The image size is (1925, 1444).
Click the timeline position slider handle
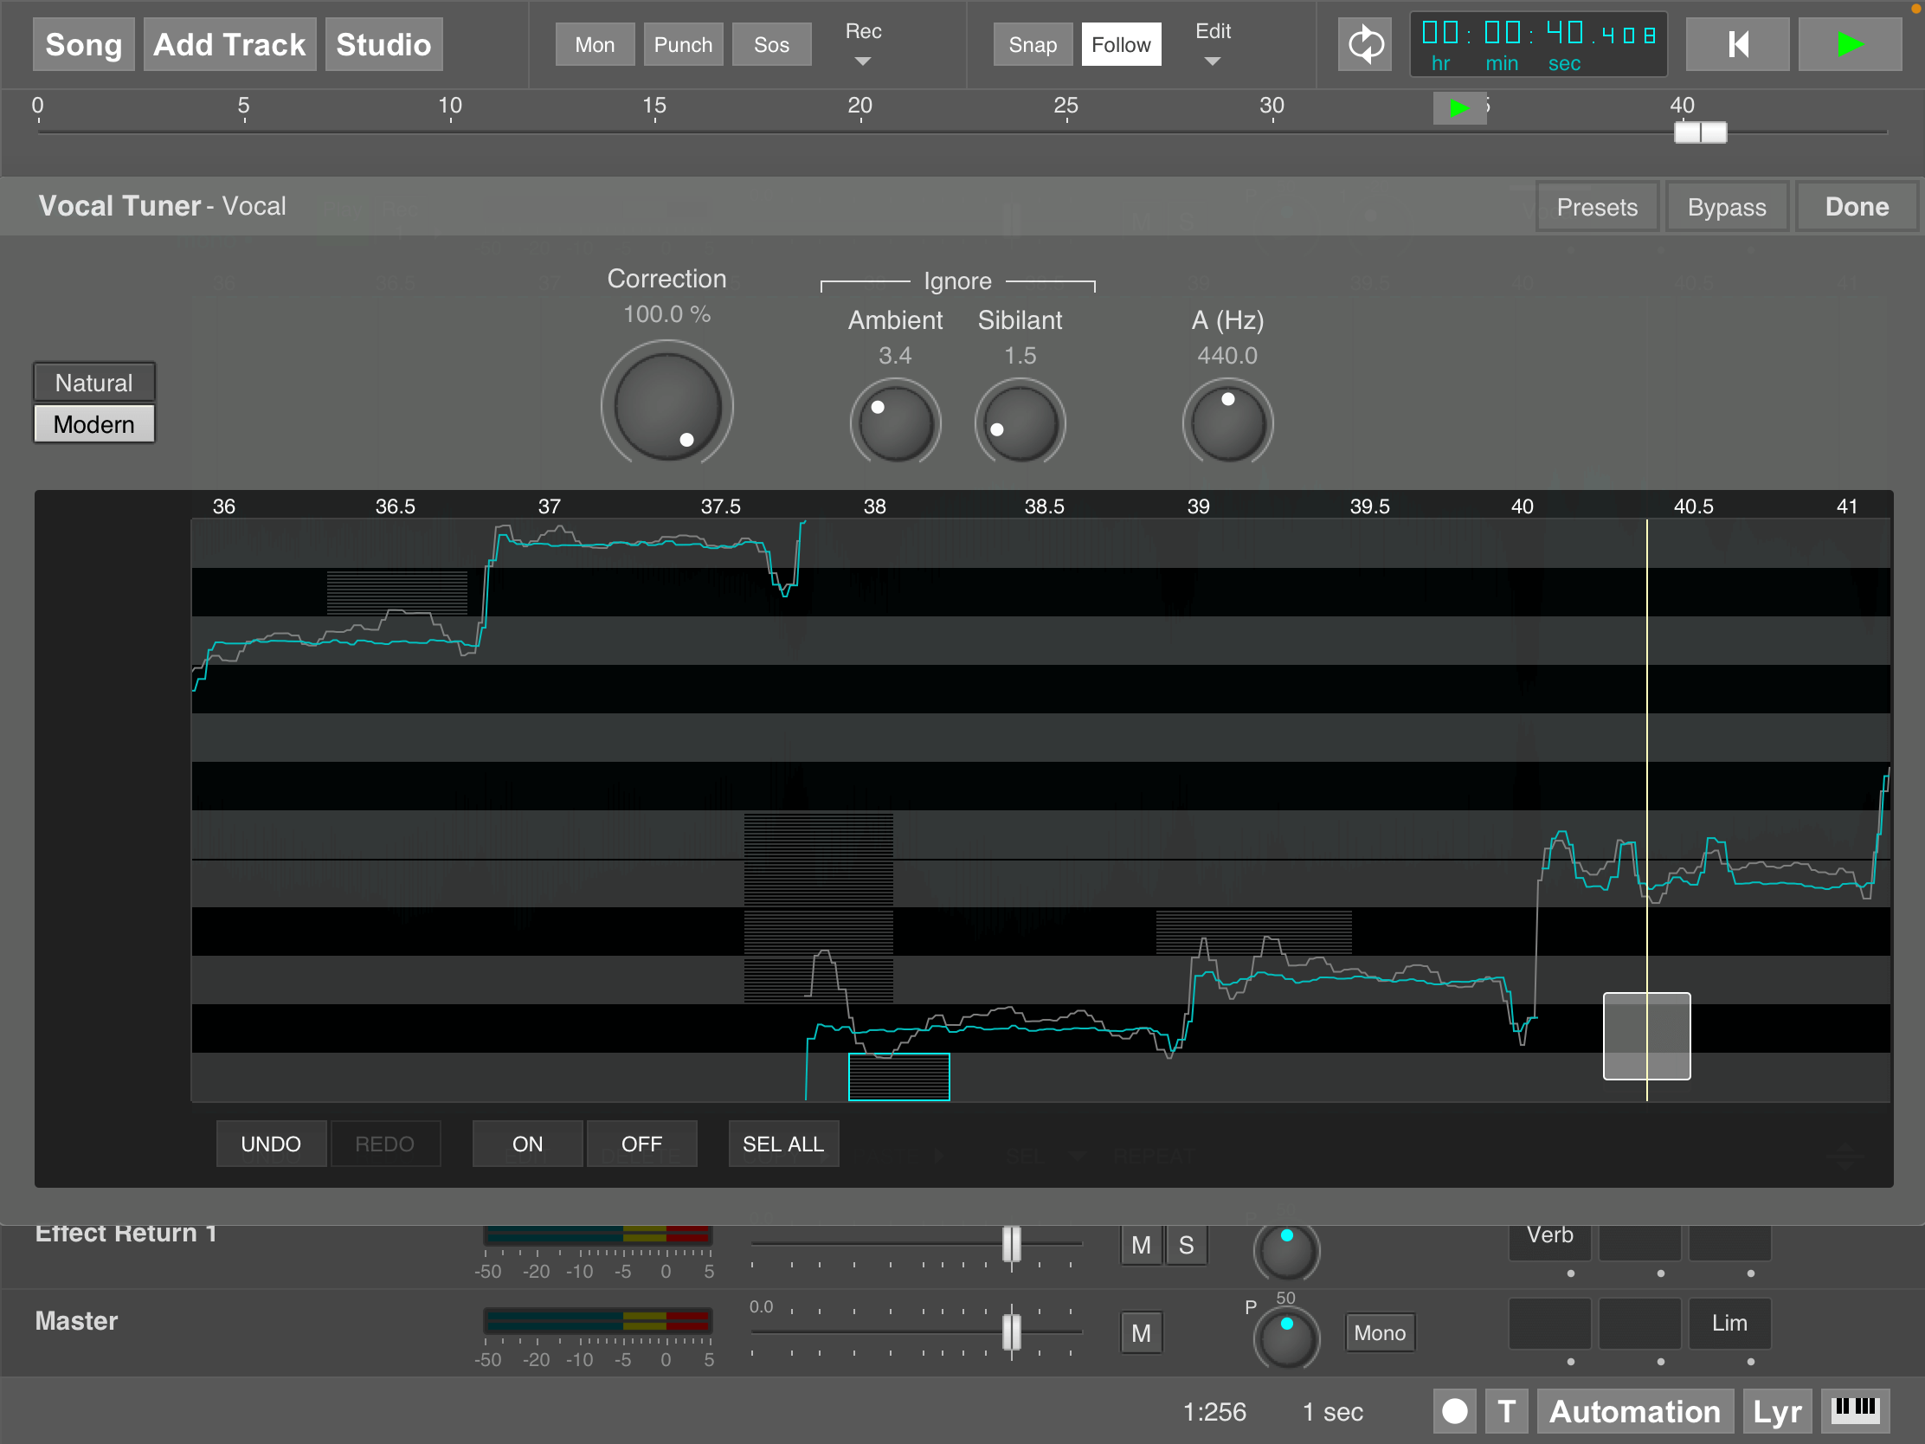point(1701,132)
